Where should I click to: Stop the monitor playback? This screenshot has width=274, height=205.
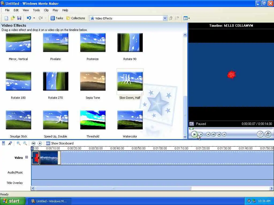point(201,135)
